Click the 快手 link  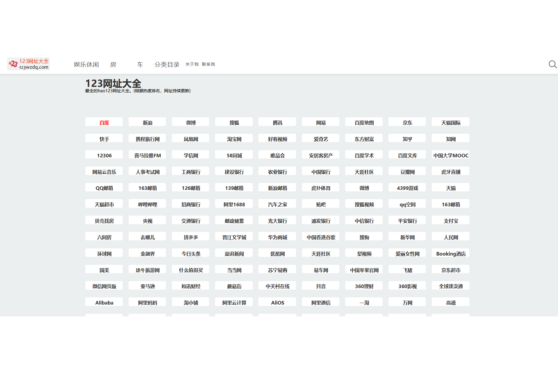pyautogui.click(x=104, y=139)
